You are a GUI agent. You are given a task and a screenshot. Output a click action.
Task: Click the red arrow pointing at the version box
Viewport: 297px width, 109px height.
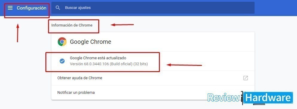[x=184, y=65]
